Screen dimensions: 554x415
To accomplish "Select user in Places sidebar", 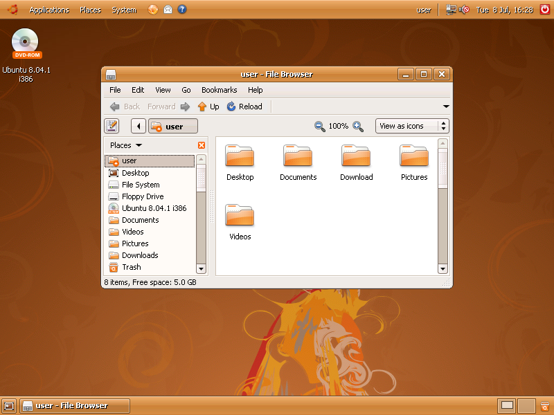I will 150,160.
